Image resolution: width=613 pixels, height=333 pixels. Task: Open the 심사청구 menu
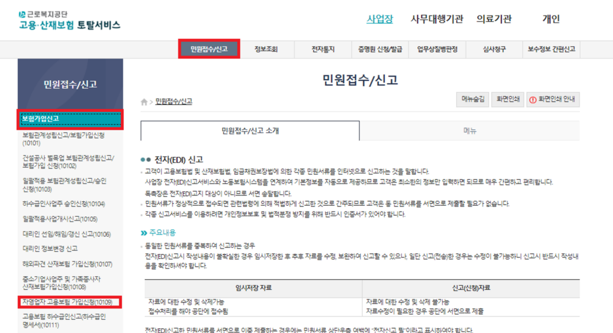tap(494, 49)
